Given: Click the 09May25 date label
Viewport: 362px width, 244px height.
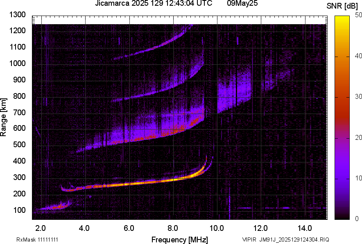Looking at the screenshot, I should (242, 3).
